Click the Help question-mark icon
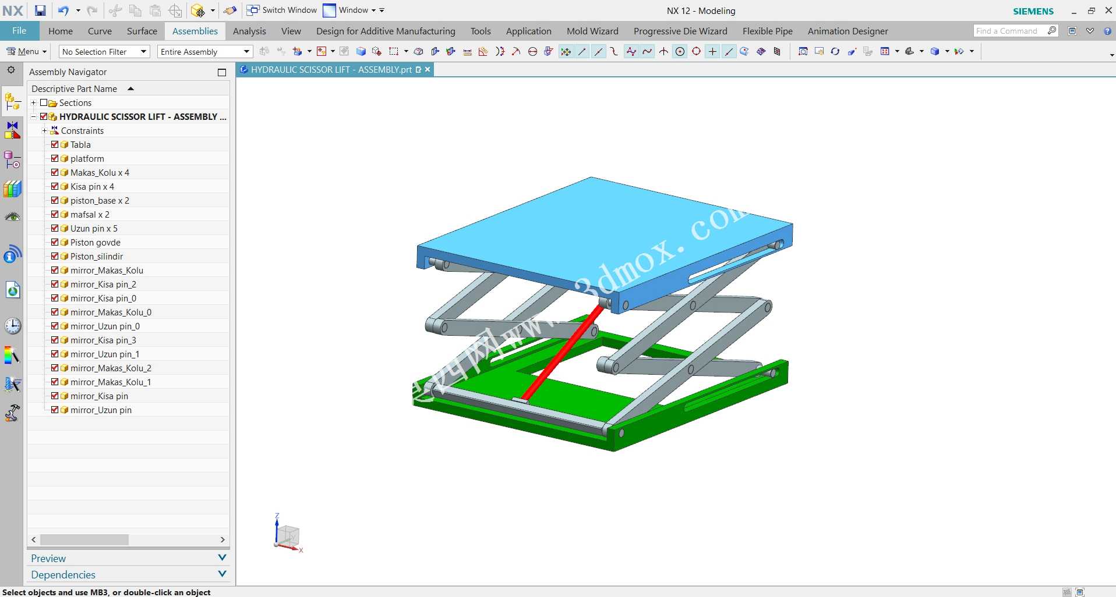 [1107, 31]
